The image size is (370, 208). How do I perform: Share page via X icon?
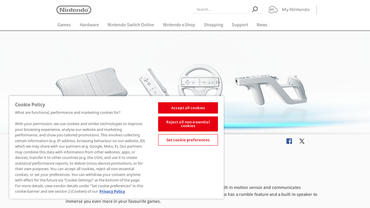302,141
